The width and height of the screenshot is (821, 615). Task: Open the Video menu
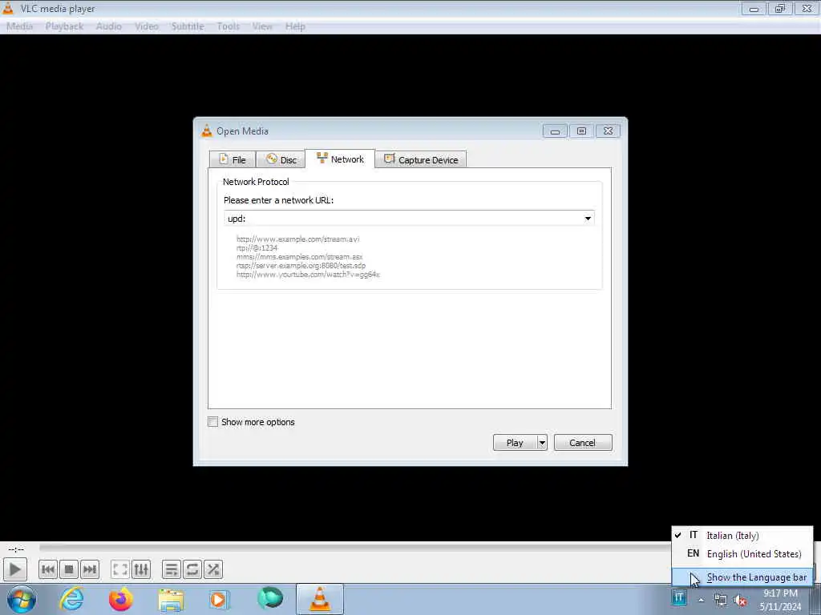147,26
